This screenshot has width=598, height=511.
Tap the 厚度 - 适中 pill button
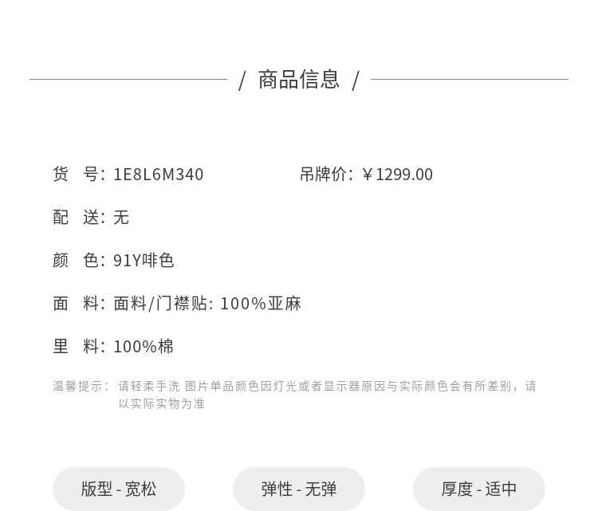(479, 489)
